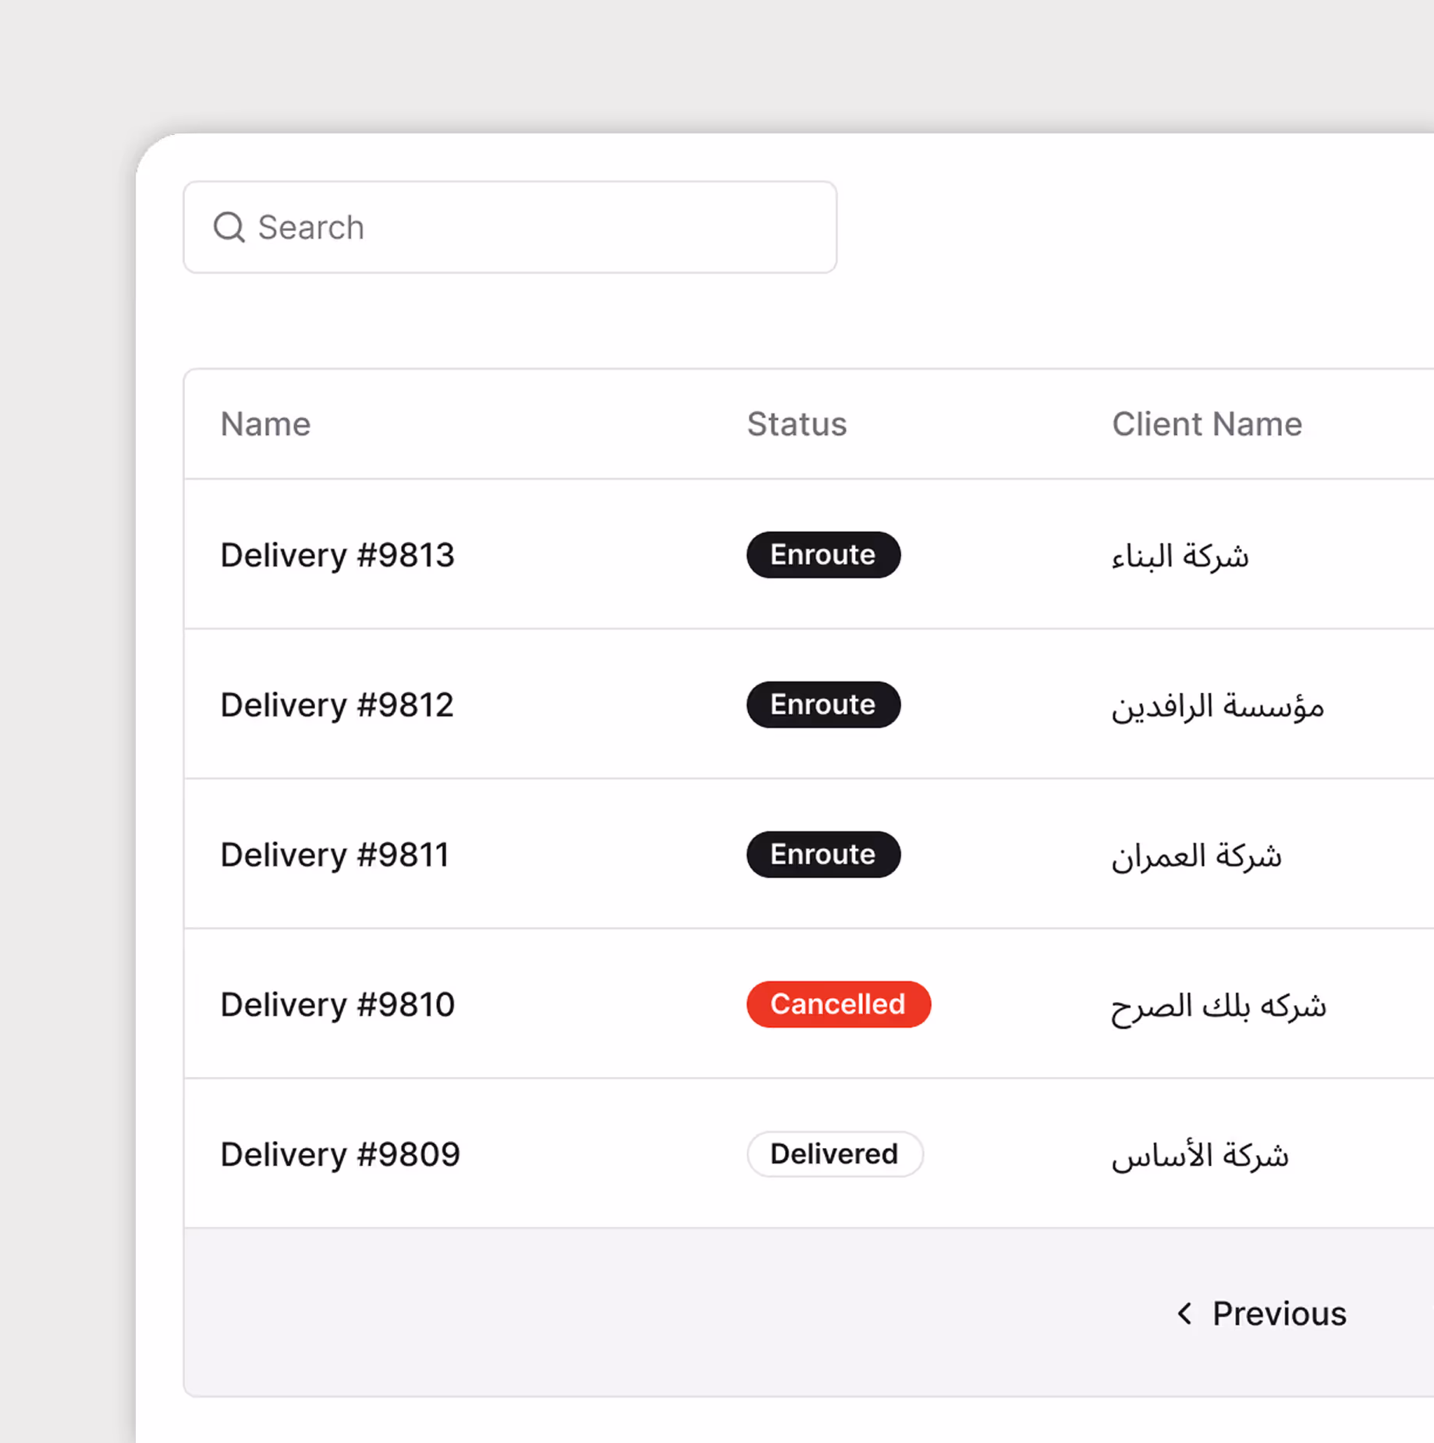Go to the Previous page
The height and width of the screenshot is (1443, 1434).
[1278, 1313]
